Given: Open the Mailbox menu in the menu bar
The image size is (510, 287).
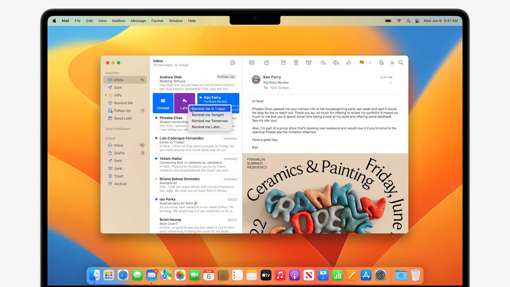Looking at the screenshot, I should coord(118,21).
